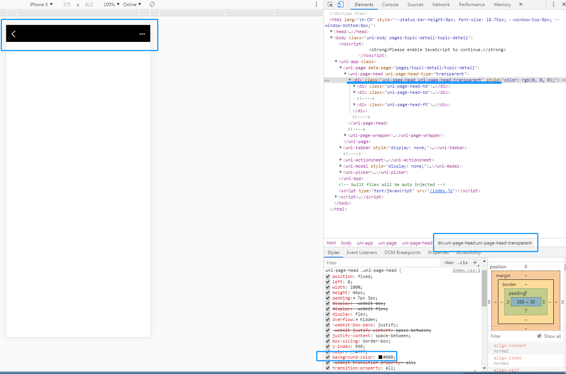The height and width of the screenshot is (374, 566).
Task: Expand the uni-page-head-hd div
Action: pyautogui.click(x=355, y=86)
